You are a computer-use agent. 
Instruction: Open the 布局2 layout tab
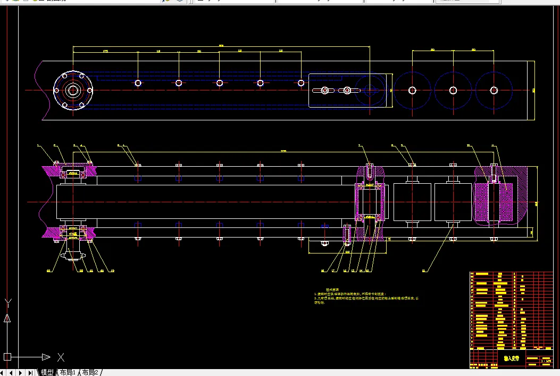point(90,372)
